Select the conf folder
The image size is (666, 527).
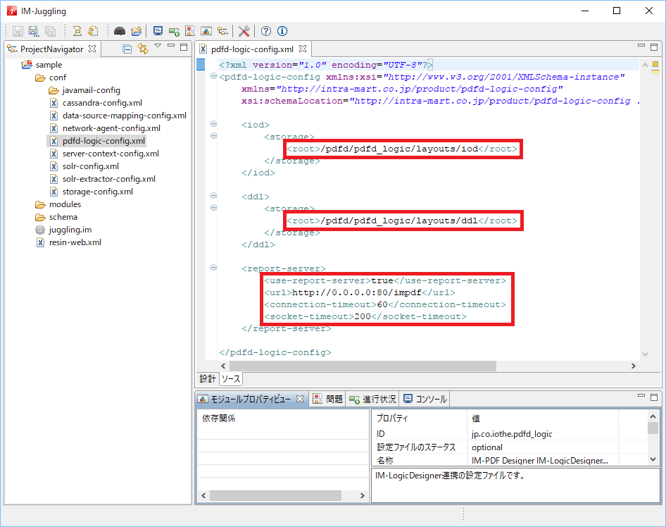(x=57, y=77)
